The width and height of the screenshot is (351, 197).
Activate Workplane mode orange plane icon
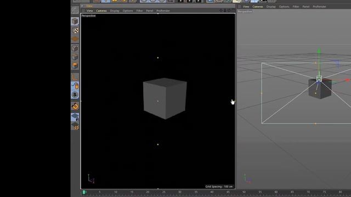[x=75, y=39]
